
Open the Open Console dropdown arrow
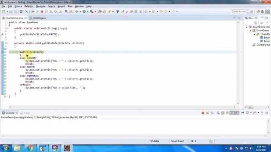tap(258, 113)
